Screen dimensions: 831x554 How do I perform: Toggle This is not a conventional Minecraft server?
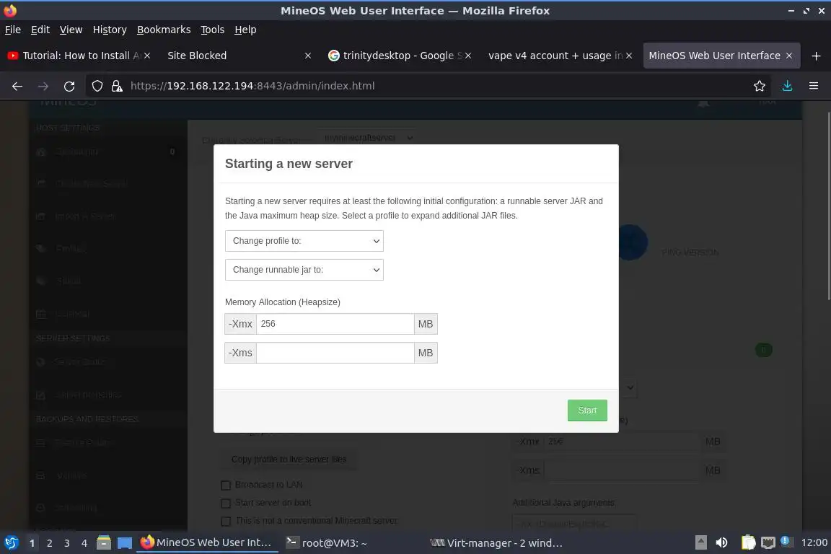tap(226, 521)
